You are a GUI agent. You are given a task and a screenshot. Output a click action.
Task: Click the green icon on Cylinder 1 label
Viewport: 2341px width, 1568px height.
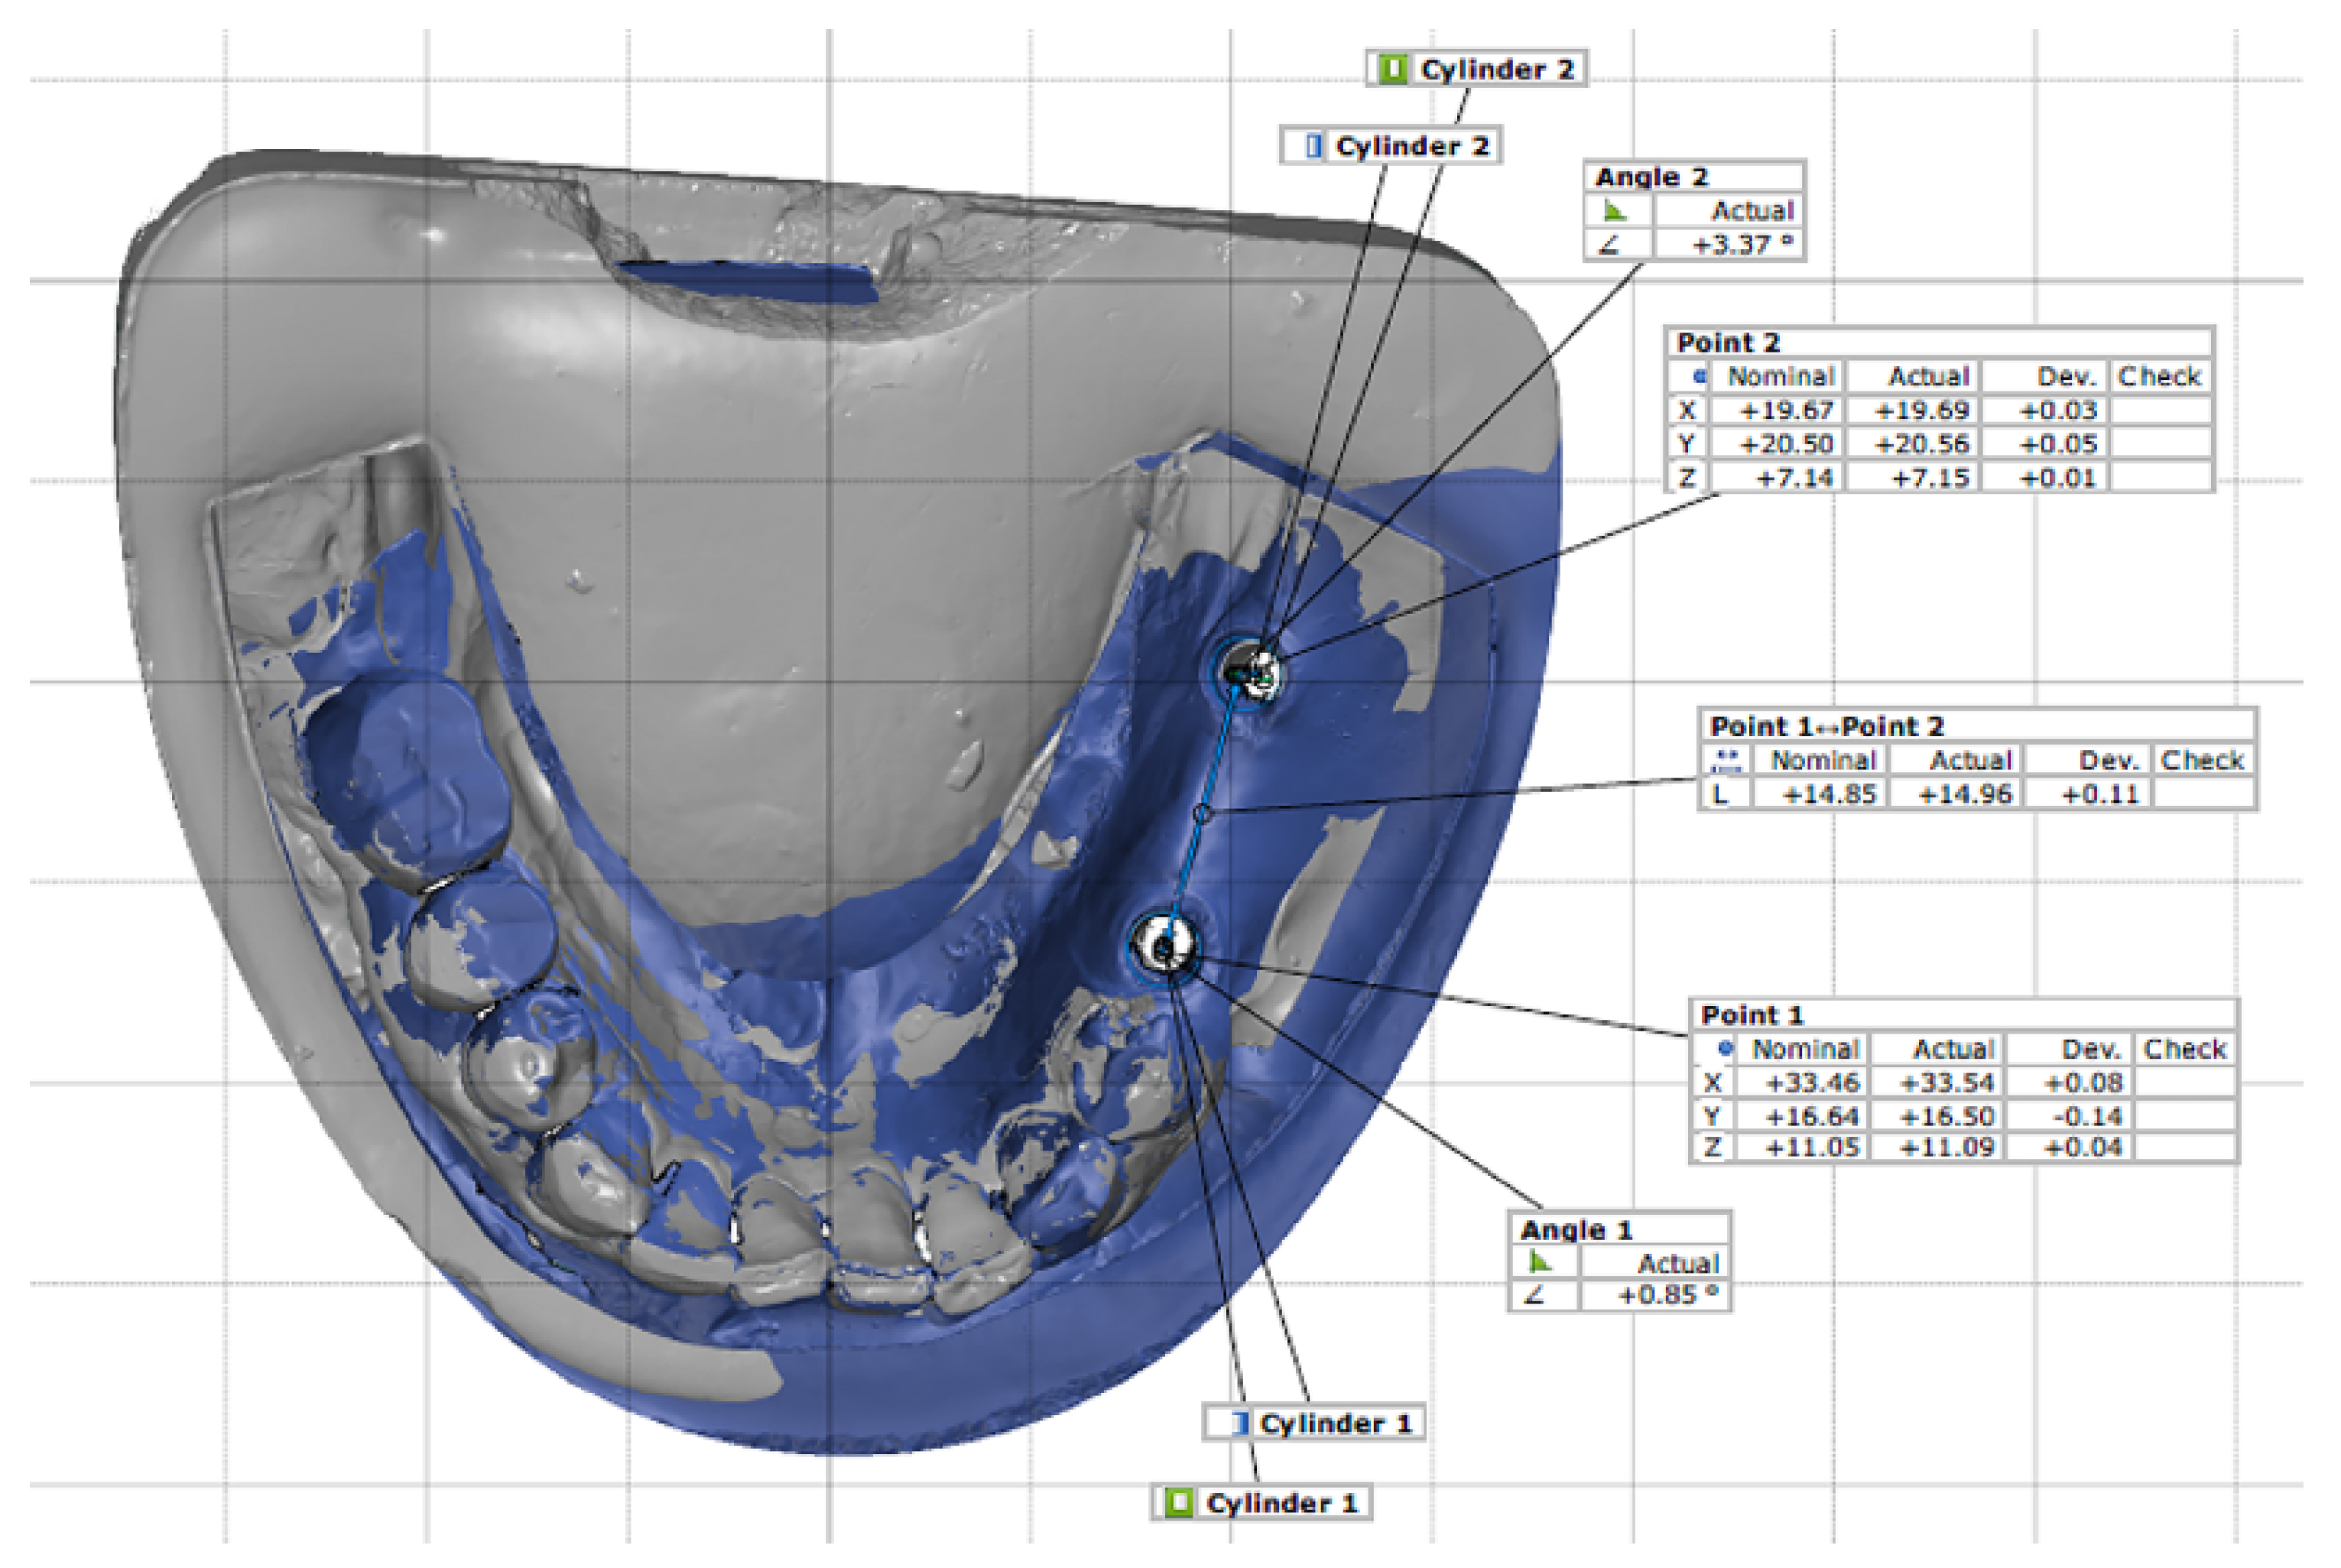pyautogui.click(x=1179, y=1503)
